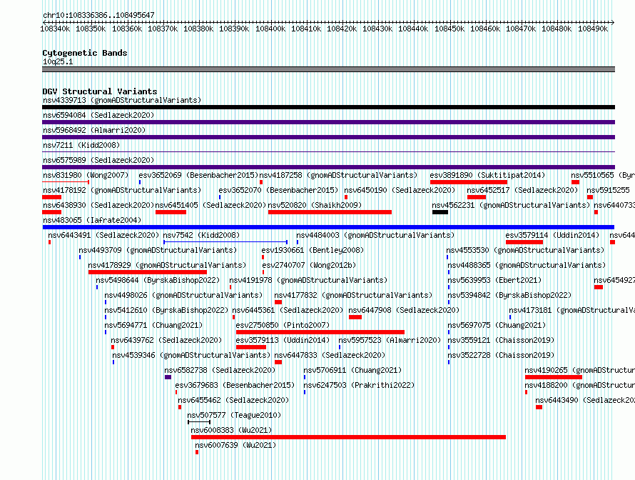
Task: Open esv1930661 (Bentley2008) variant
Action: (313, 250)
